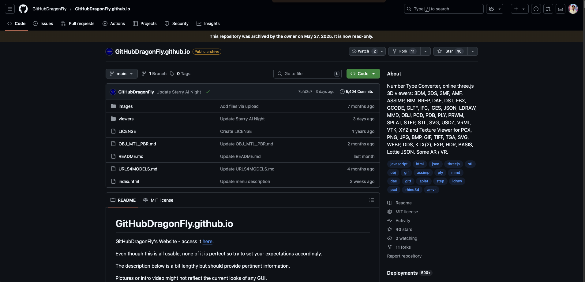Expand Copilot dropdown arrow
Image resolution: width=585 pixels, height=282 pixels.
(x=500, y=9)
